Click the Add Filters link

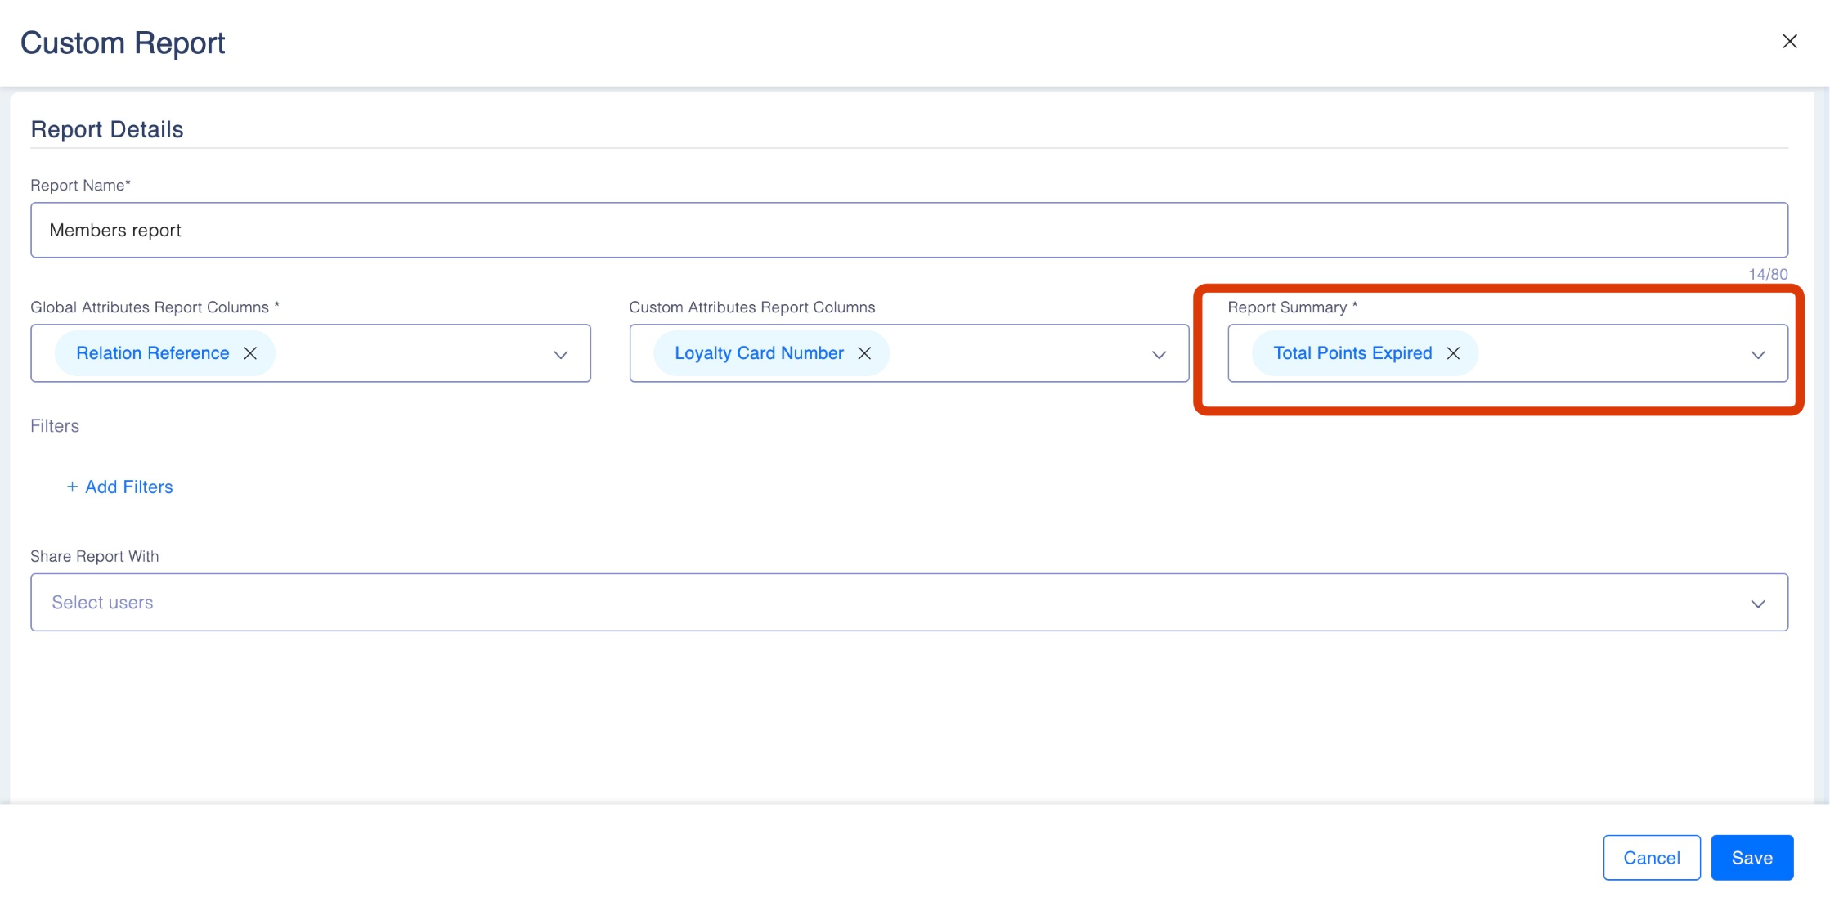point(129,487)
